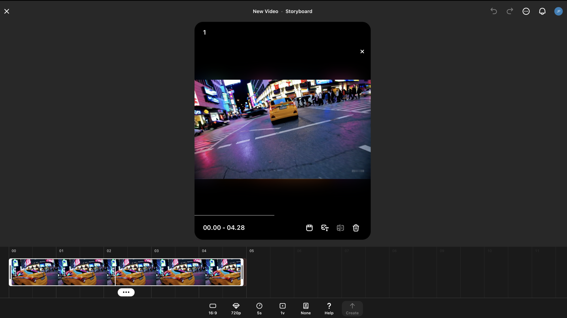Click the split compare icon in card
Screen dimensions: 567x318
coord(340,228)
